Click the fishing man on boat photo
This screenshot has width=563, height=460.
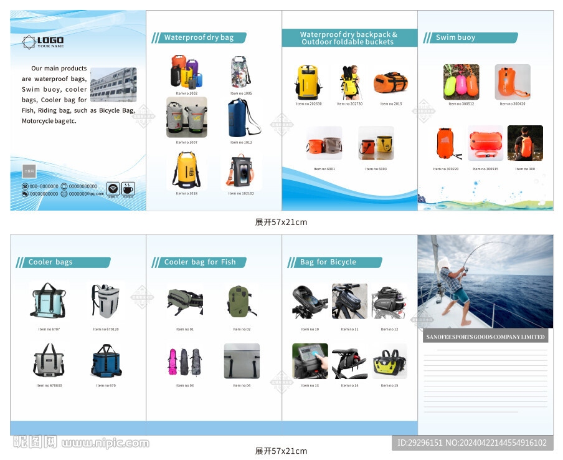pyautogui.click(x=485, y=281)
